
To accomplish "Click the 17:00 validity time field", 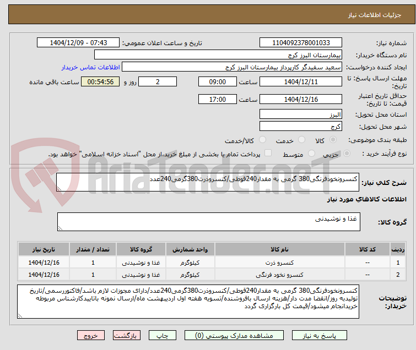I will 218,99.
